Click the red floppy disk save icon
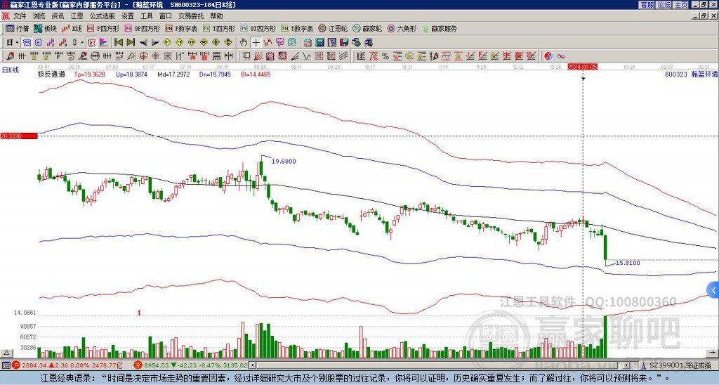Viewport: 719px width, 385px height. coord(344,42)
